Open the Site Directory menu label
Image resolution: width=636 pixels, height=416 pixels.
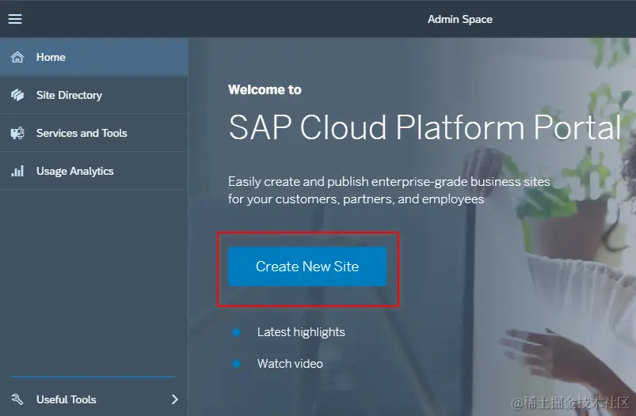[x=69, y=95]
